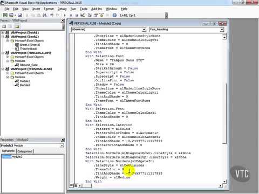Click the blue Help question mark icon
This screenshot has height=194, width=259.
[x=114, y=15]
